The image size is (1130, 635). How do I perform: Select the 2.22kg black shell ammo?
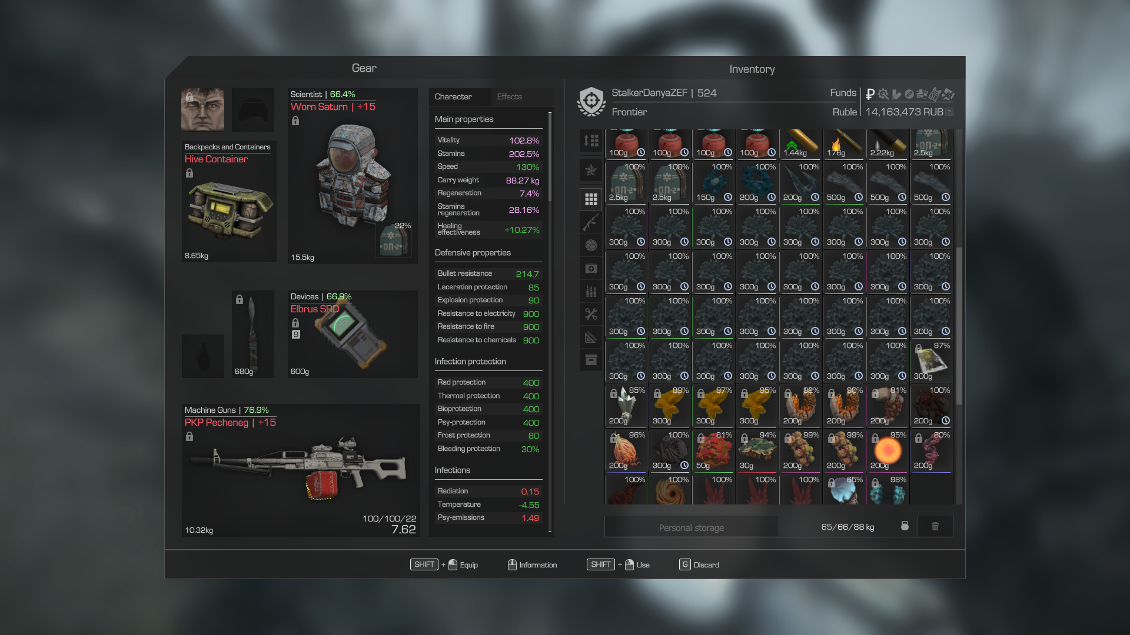888,144
